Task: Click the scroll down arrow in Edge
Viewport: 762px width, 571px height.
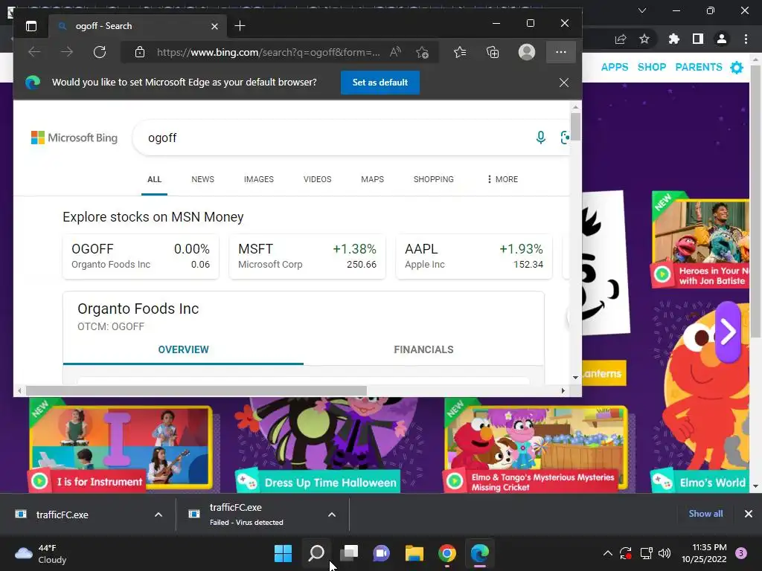Action: 575,377
